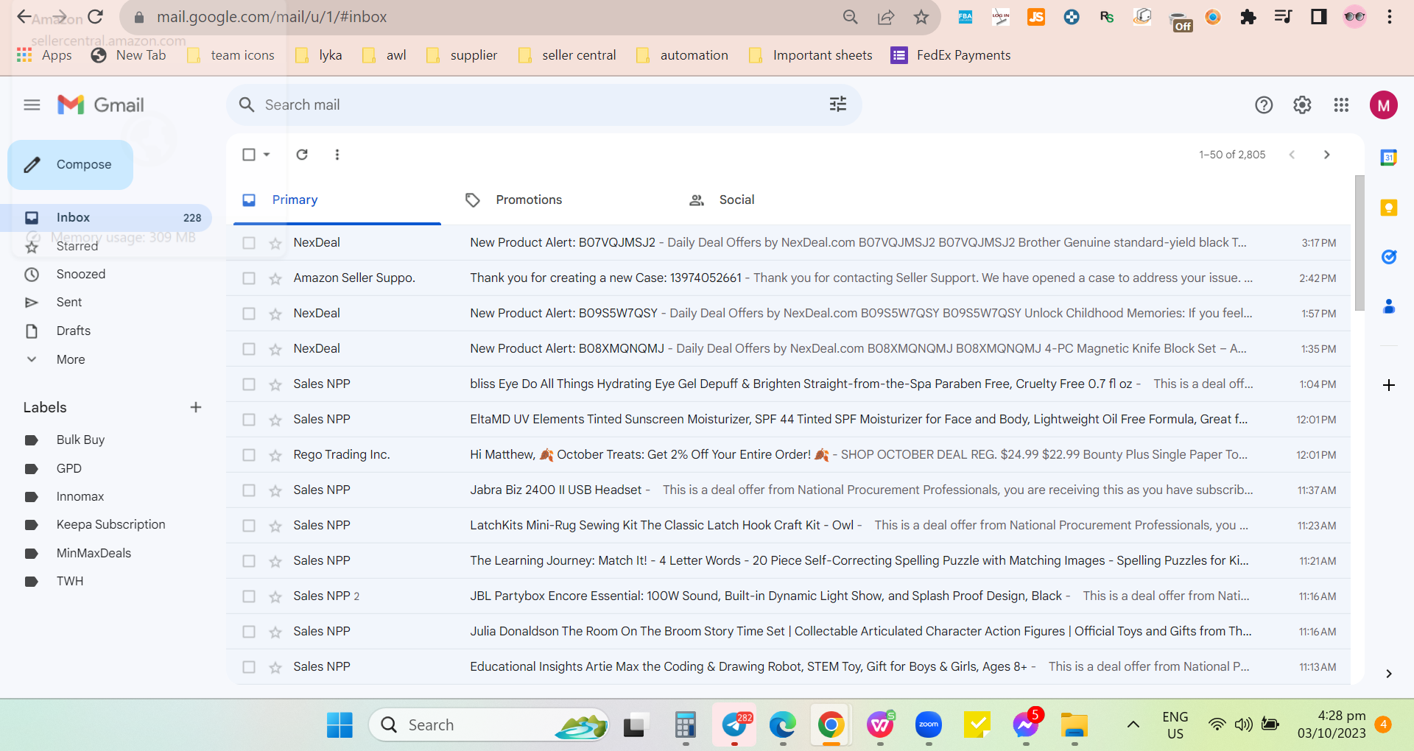Open the Bulk Buy label
The image size is (1414, 751).
pyautogui.click(x=80, y=440)
